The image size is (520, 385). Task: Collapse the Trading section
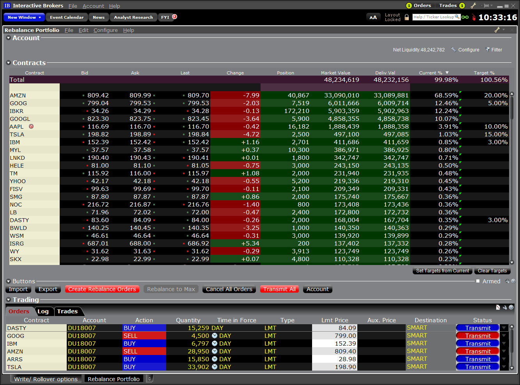click(9, 300)
